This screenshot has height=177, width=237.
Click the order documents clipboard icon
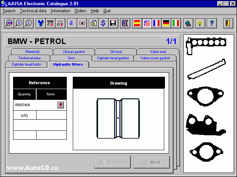click(x=94, y=23)
